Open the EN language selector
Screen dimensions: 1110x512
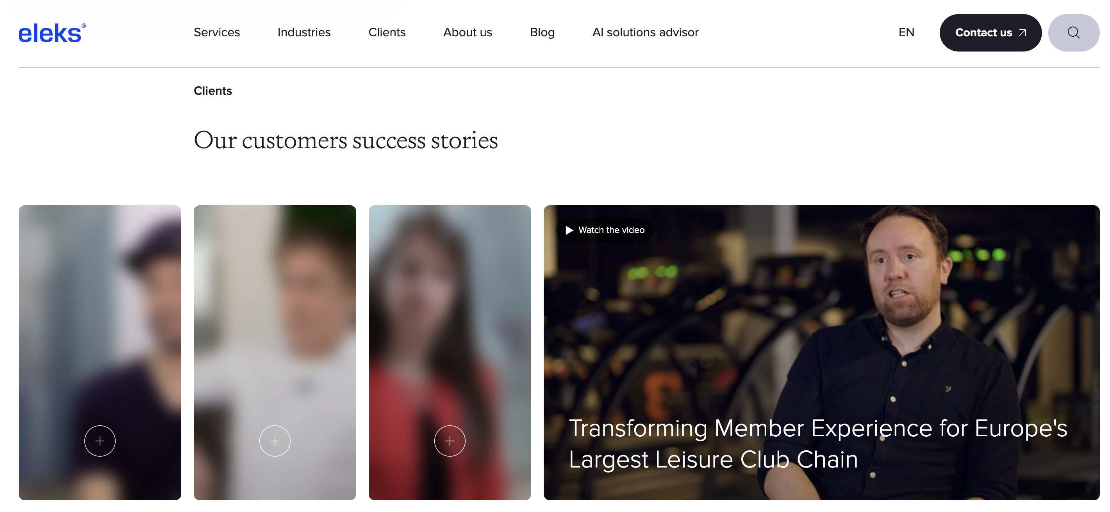pyautogui.click(x=906, y=32)
